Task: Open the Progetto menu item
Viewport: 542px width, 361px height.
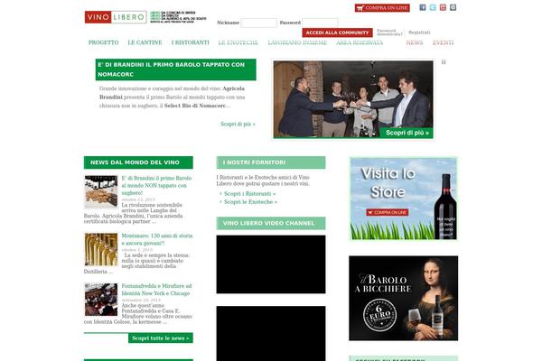Action: (103, 42)
